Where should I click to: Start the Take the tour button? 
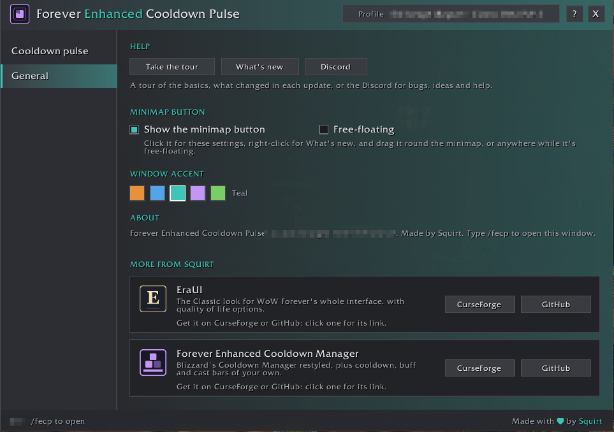pos(172,66)
